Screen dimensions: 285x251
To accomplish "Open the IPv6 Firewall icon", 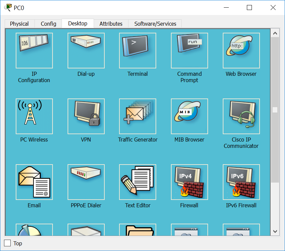I will coord(241,182).
